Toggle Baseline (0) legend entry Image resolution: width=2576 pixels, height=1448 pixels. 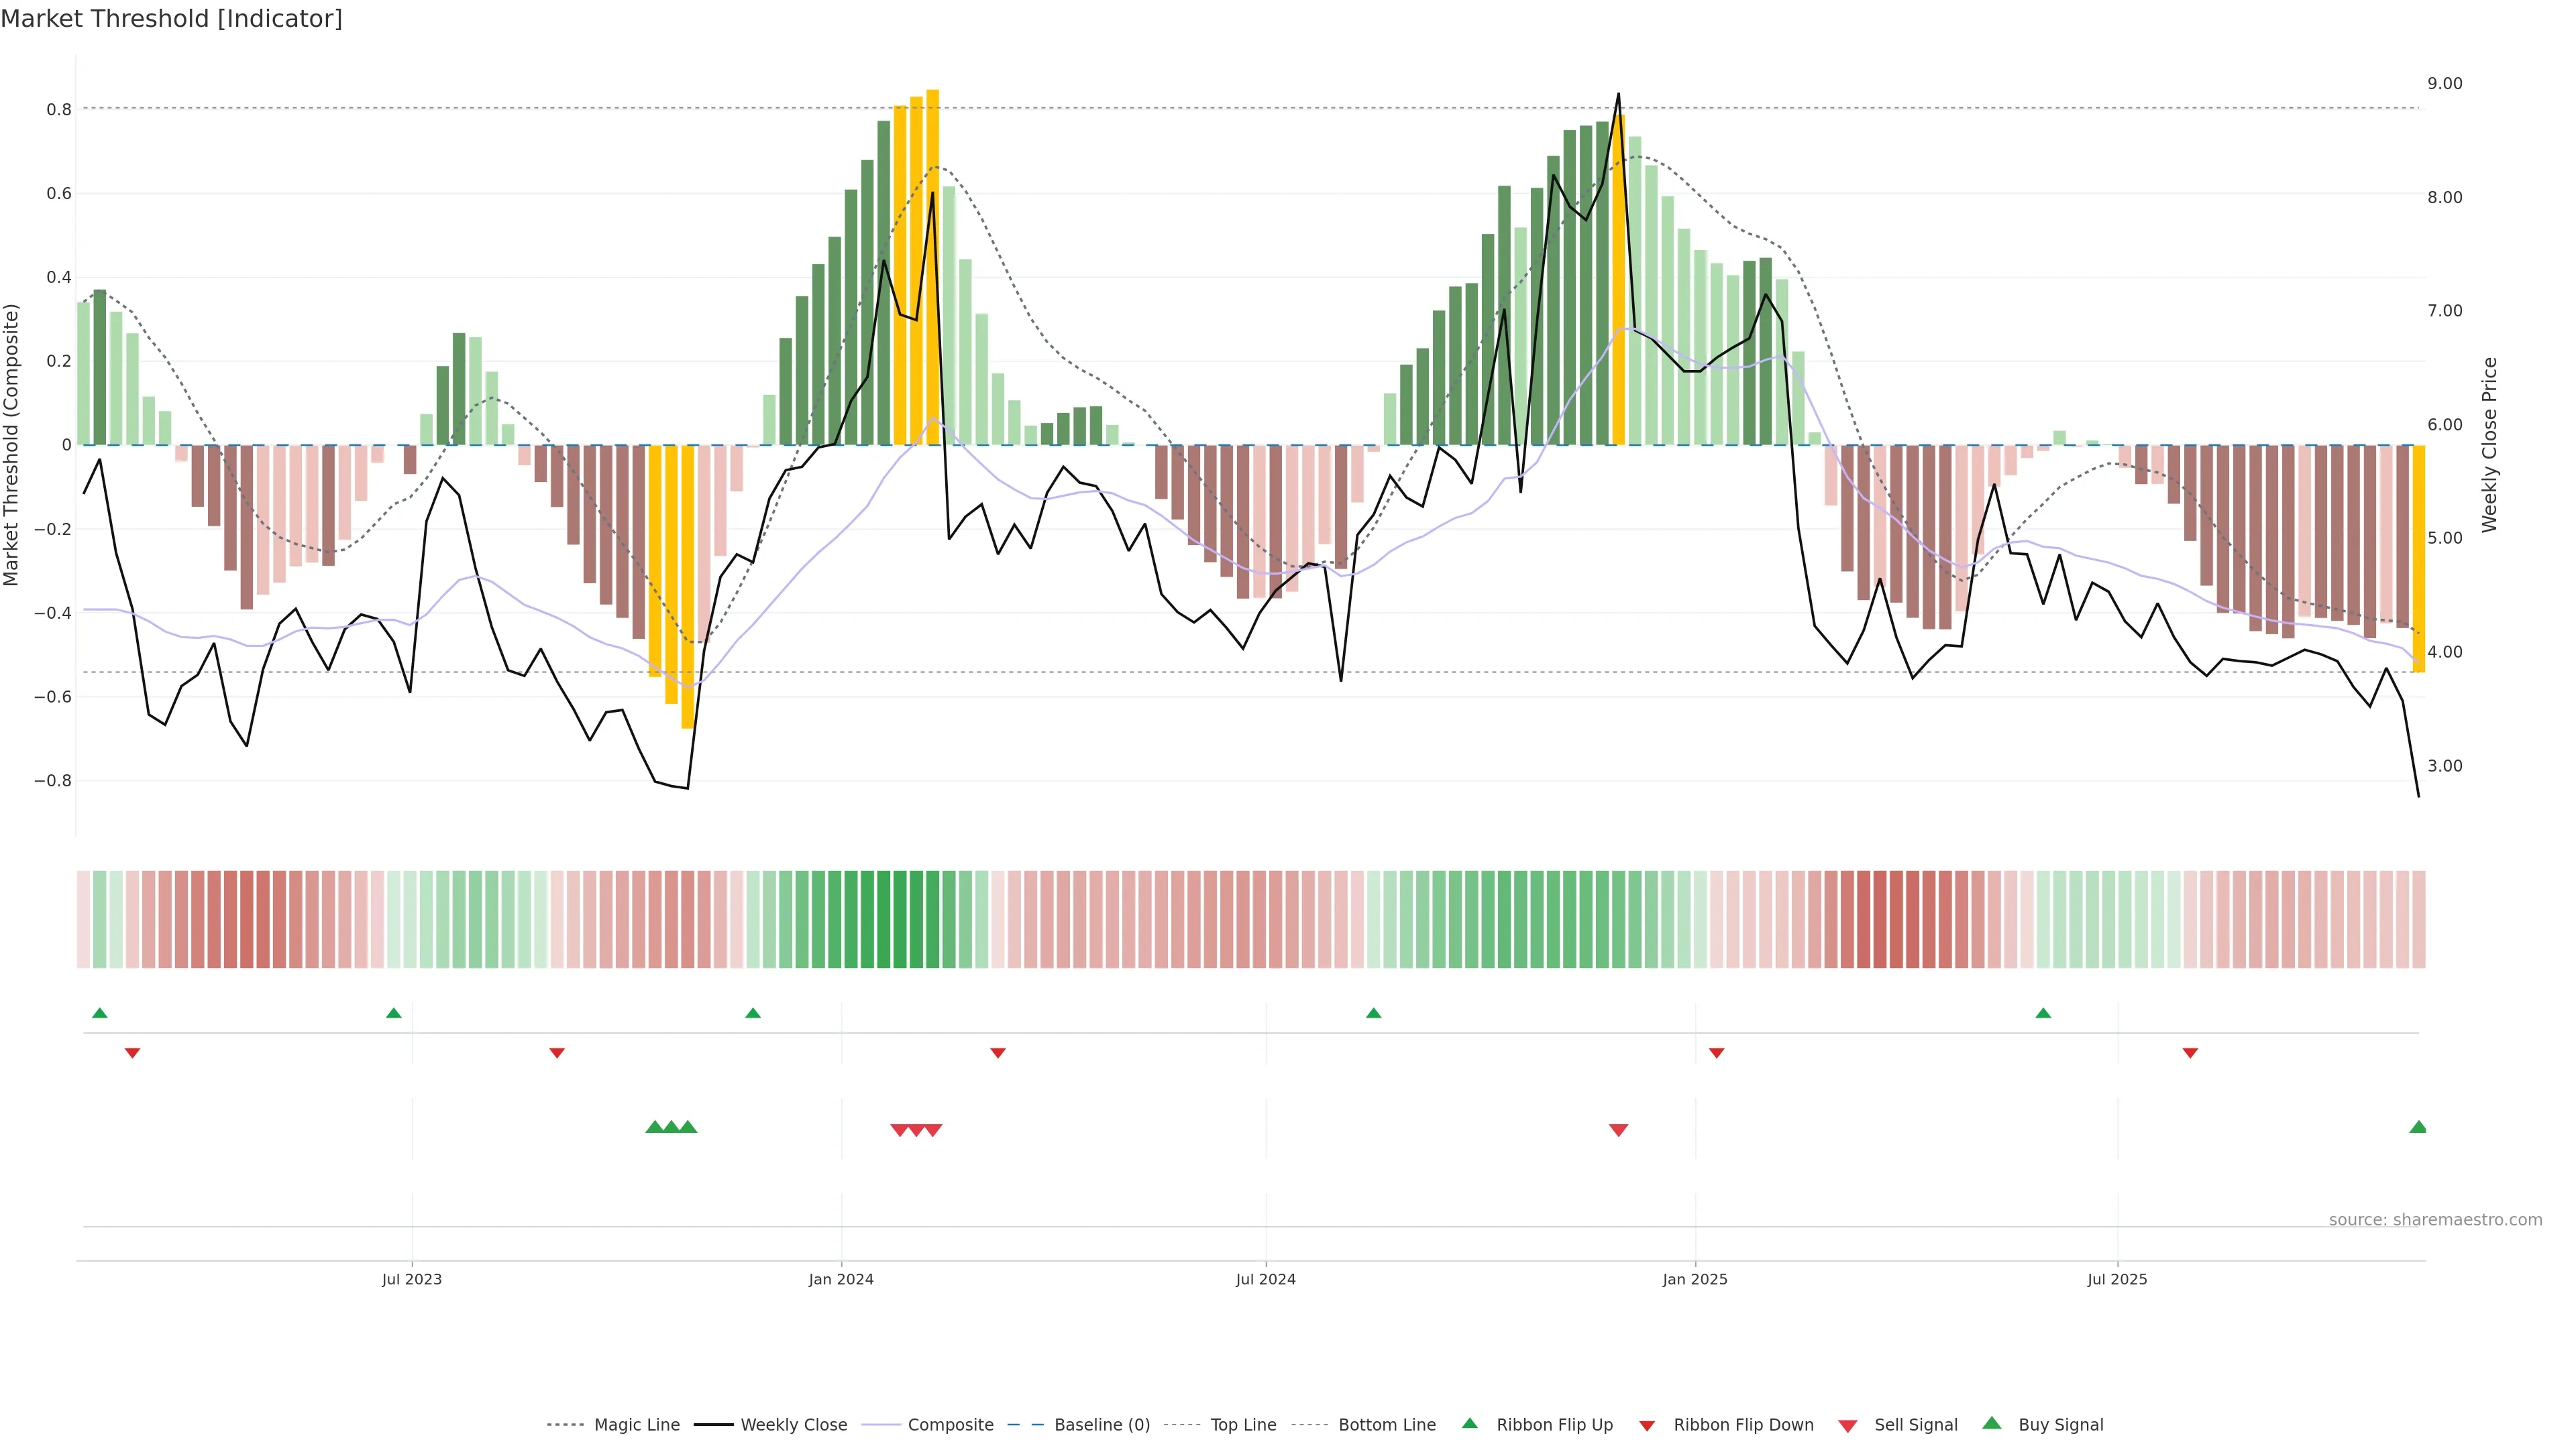click(x=1101, y=1425)
